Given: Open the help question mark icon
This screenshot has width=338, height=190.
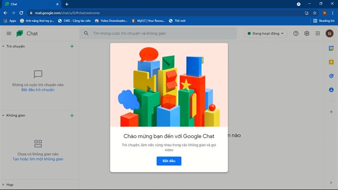Looking at the screenshot, I should tap(296, 33).
